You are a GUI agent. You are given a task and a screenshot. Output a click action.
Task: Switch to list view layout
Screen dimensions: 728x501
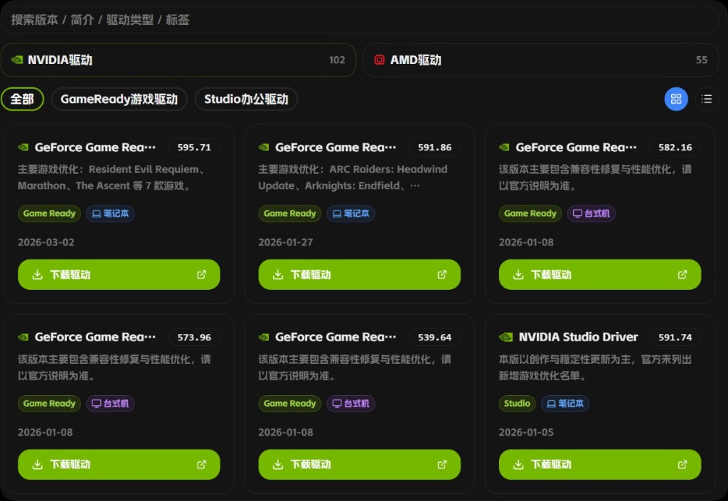pos(707,99)
